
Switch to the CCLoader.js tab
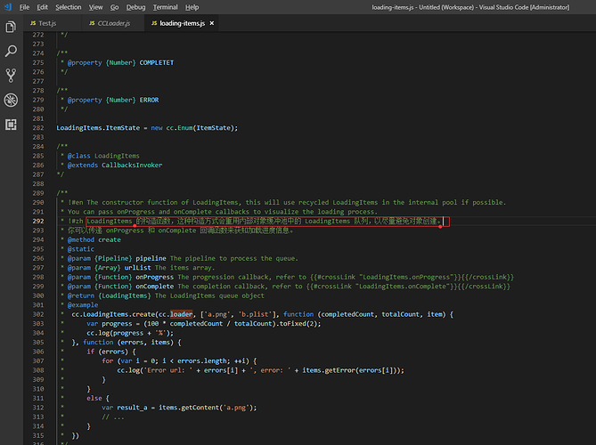113,22
